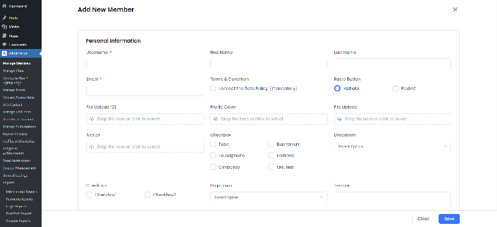Enable Checkbox1 option
The height and width of the screenshot is (227, 497).
(89, 195)
